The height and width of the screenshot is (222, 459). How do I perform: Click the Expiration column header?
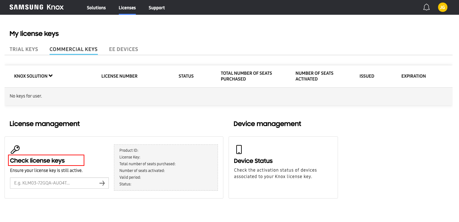point(414,76)
